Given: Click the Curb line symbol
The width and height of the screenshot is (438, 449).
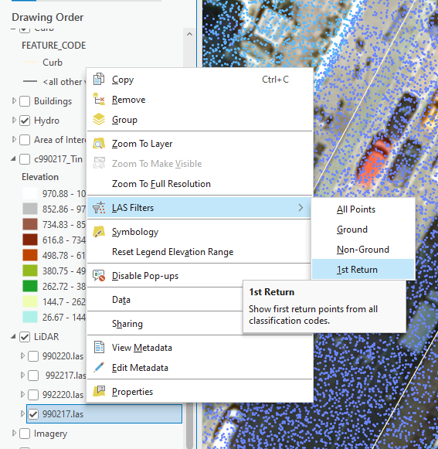Looking at the screenshot, I should coord(30,62).
